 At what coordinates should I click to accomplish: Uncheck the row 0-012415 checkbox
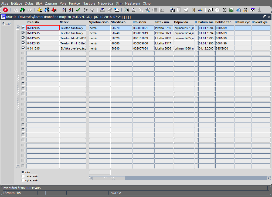pyautogui.click(x=23, y=33)
